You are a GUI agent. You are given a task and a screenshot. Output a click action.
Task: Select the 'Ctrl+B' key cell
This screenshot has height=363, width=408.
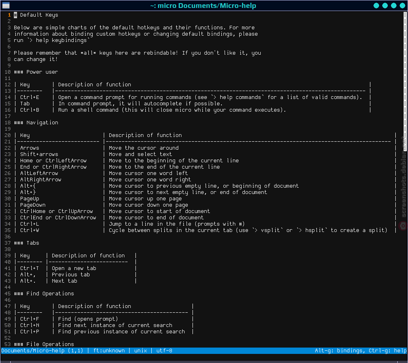tap(30, 110)
